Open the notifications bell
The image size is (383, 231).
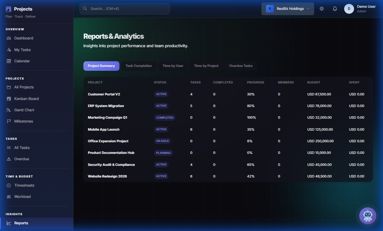click(335, 8)
